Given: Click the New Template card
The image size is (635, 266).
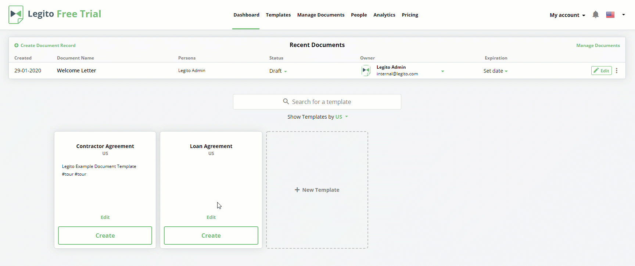Looking at the screenshot, I should 317,190.
